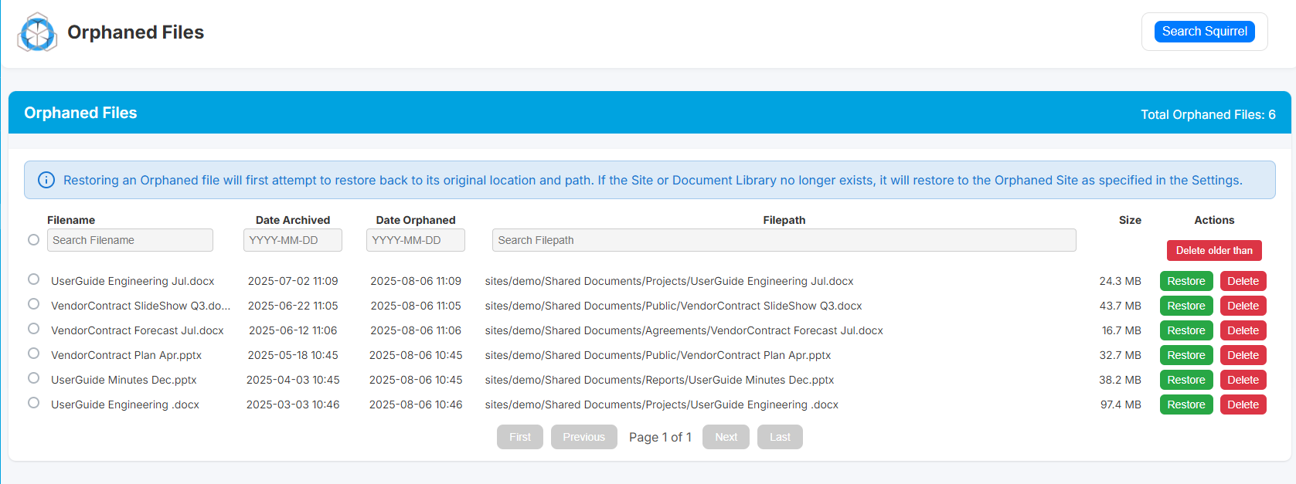Toggle the select-all radio button beside Search Filename

33,240
